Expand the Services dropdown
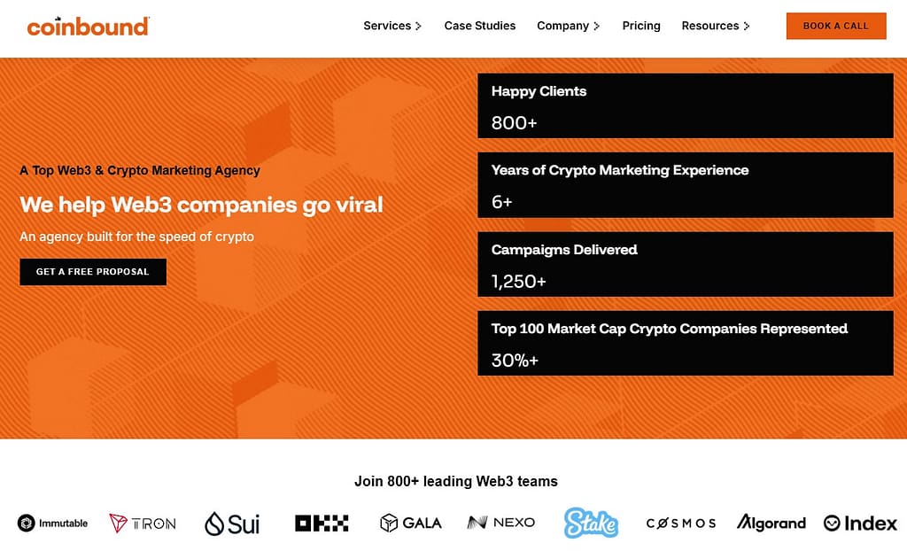907x551 pixels. click(x=391, y=26)
